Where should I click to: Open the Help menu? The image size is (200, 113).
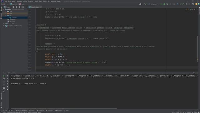click(x=59, y=1)
